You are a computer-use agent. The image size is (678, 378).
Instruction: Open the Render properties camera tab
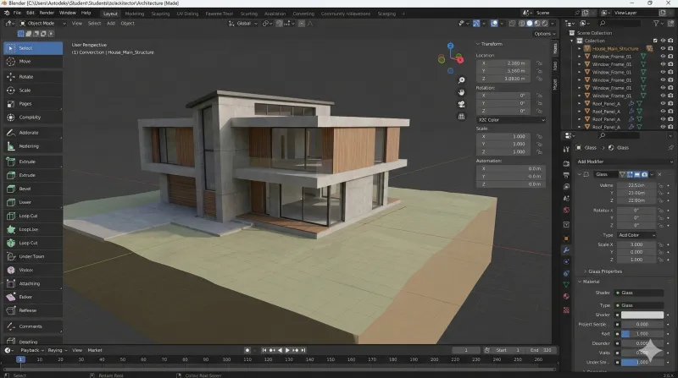pyautogui.click(x=566, y=163)
